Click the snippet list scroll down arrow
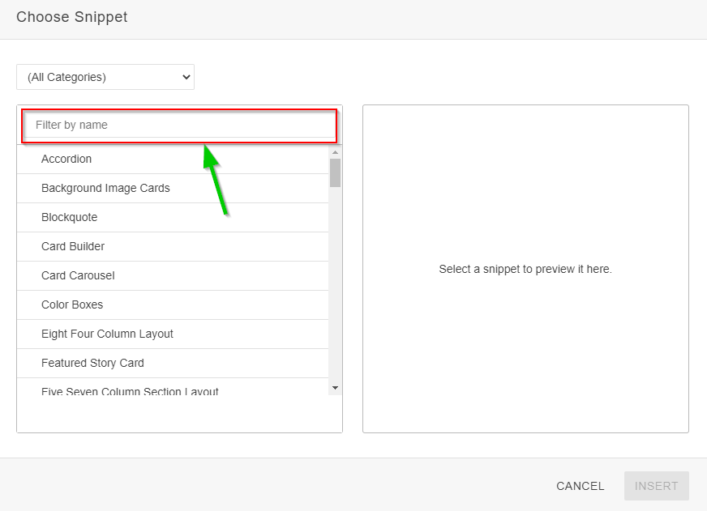The width and height of the screenshot is (707, 511). coord(335,389)
